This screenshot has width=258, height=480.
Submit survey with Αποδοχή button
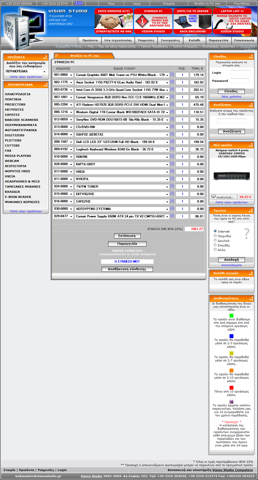231,260
